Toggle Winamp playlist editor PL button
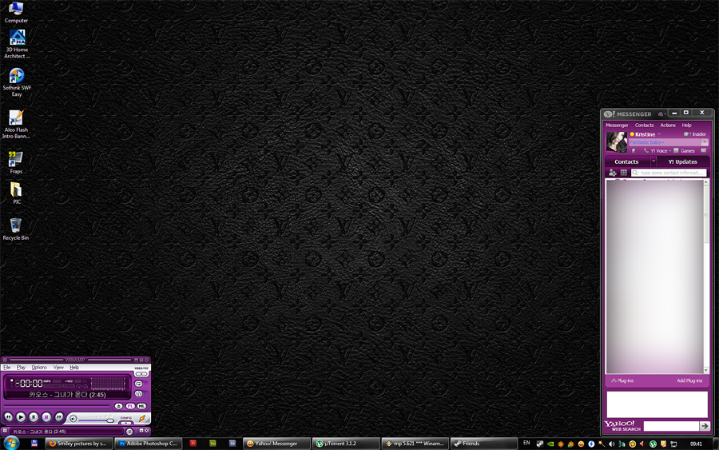The height and width of the screenshot is (450, 719). coord(130,406)
